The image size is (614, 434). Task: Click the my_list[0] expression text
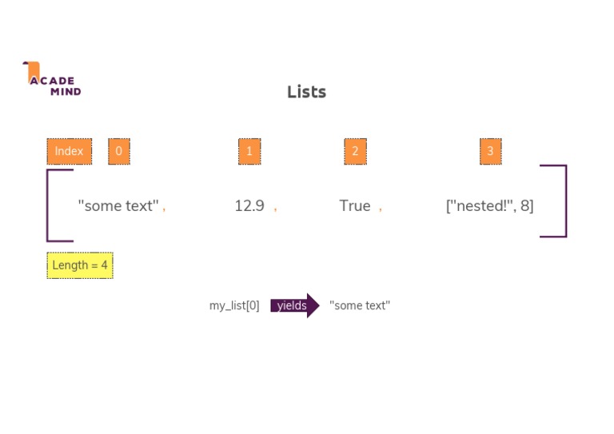[234, 305]
